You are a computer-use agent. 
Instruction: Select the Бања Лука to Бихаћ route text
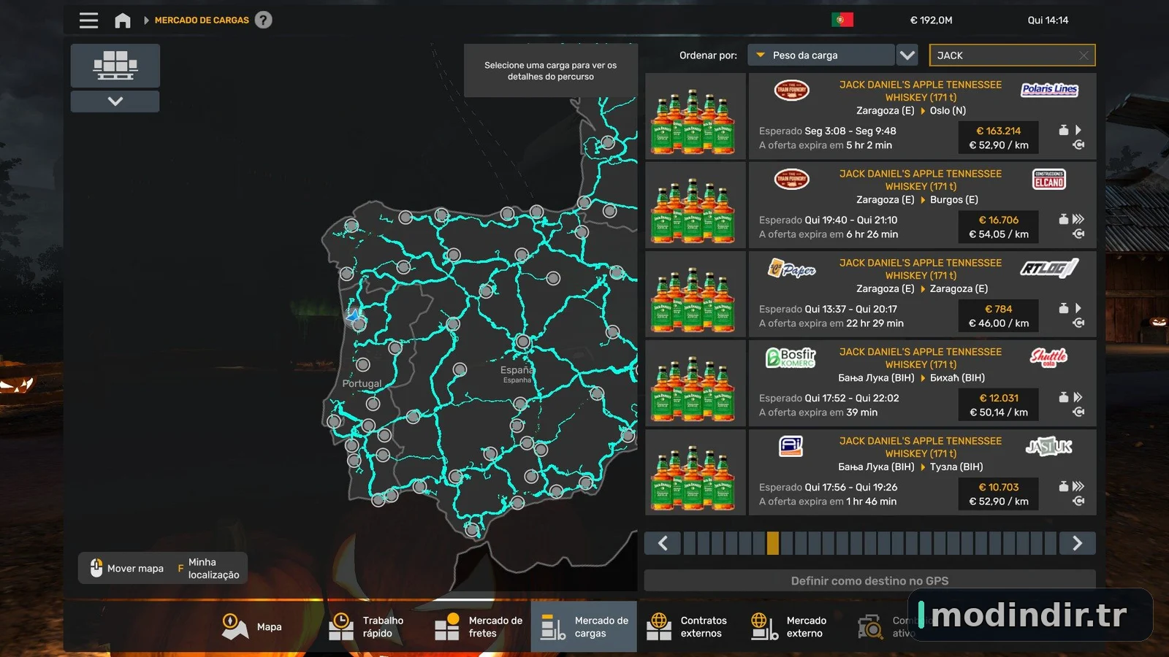[911, 378]
